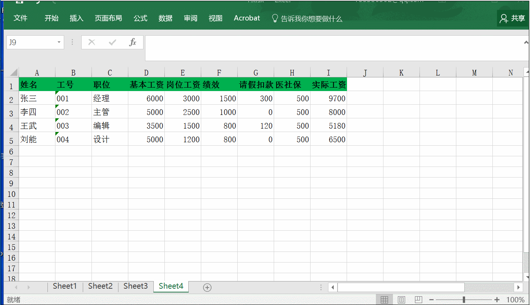The image size is (530, 305).
Task: Click the 岗位工资 header cell
Action: pos(183,84)
